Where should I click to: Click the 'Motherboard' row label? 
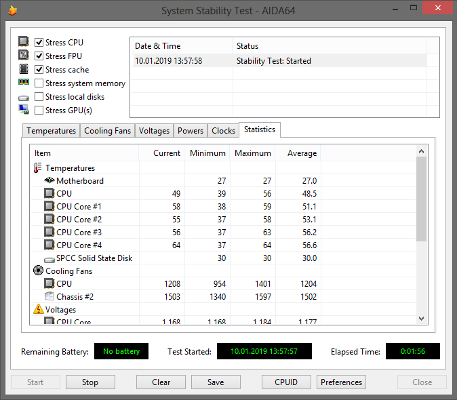point(80,181)
